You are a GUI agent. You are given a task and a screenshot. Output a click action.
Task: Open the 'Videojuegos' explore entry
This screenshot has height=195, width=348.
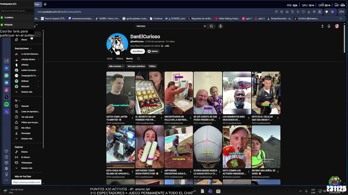click(x=27, y=163)
